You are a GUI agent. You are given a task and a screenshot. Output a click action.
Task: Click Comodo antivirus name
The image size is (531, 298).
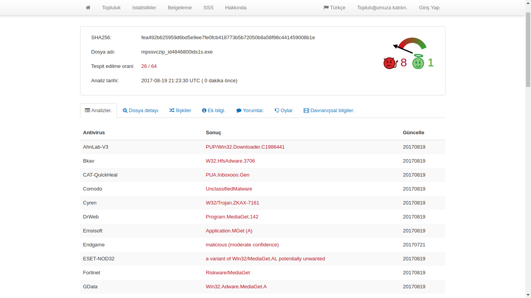click(x=93, y=189)
